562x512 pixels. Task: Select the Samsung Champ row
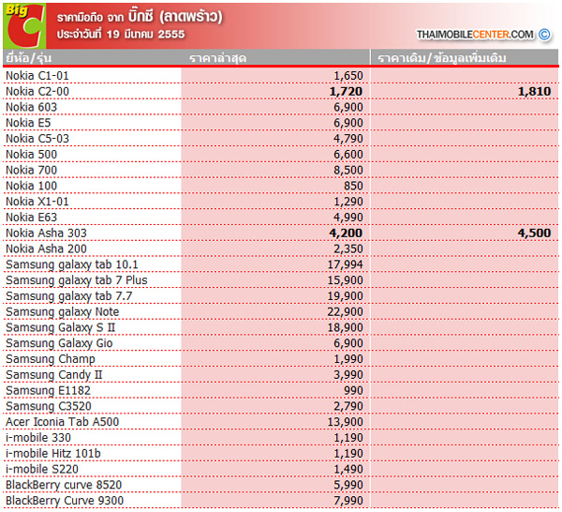pyautogui.click(x=51, y=359)
